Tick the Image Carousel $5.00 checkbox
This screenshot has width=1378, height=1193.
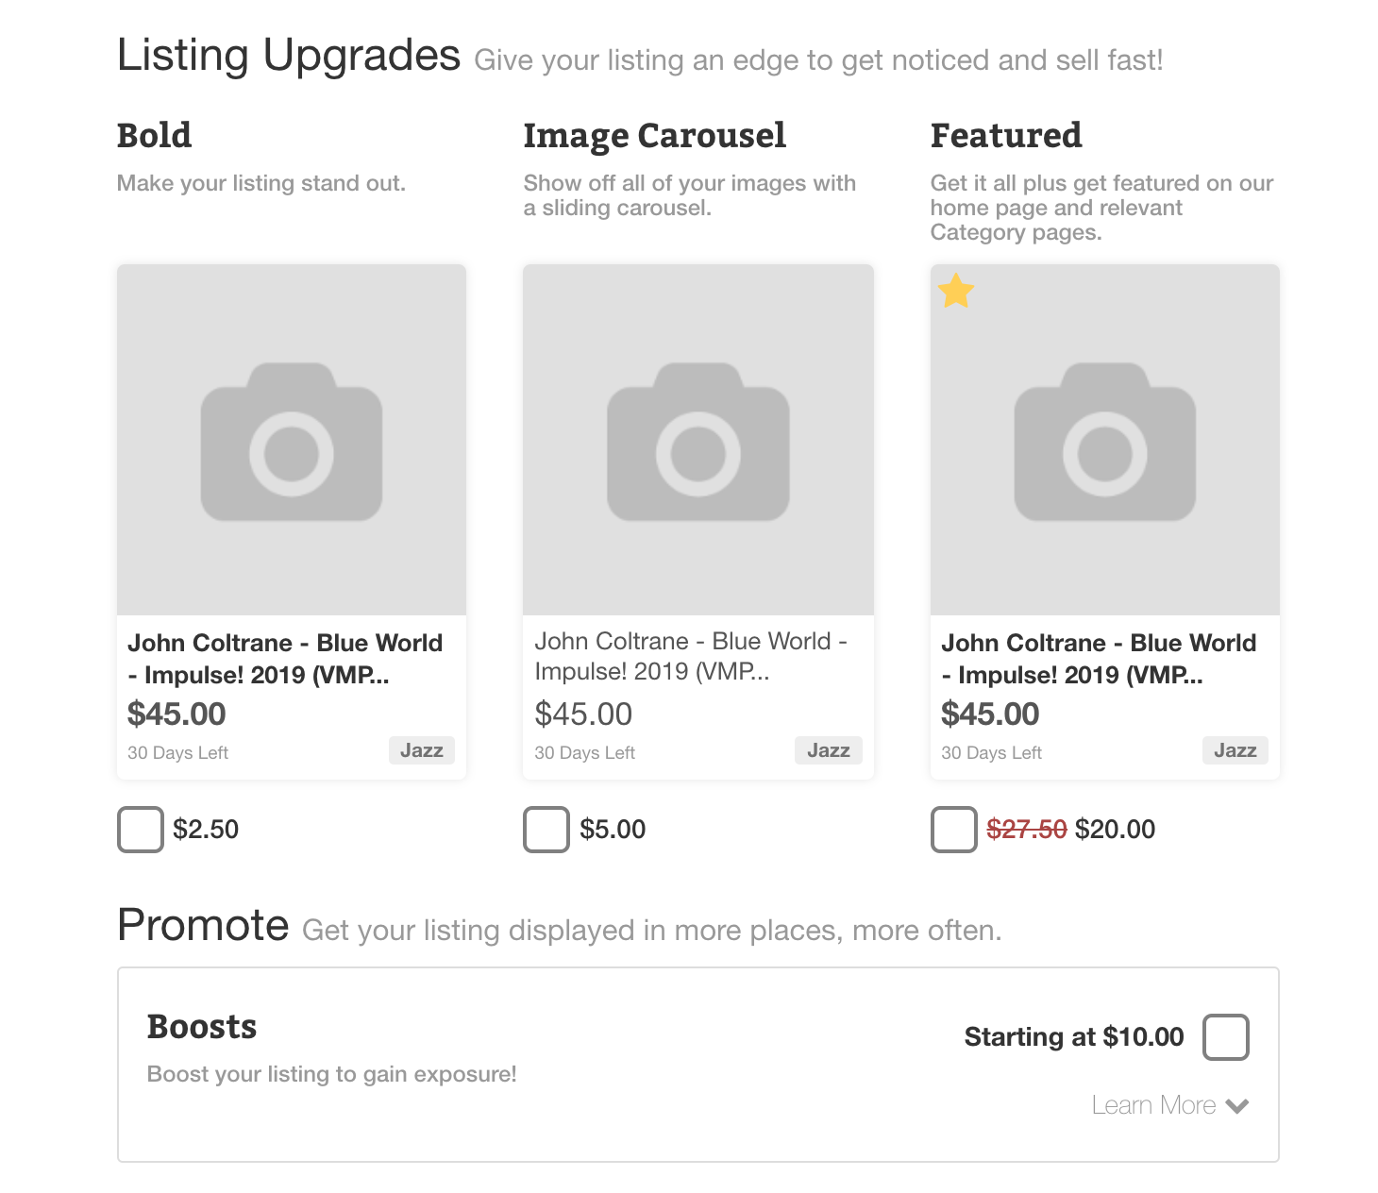[x=546, y=830]
